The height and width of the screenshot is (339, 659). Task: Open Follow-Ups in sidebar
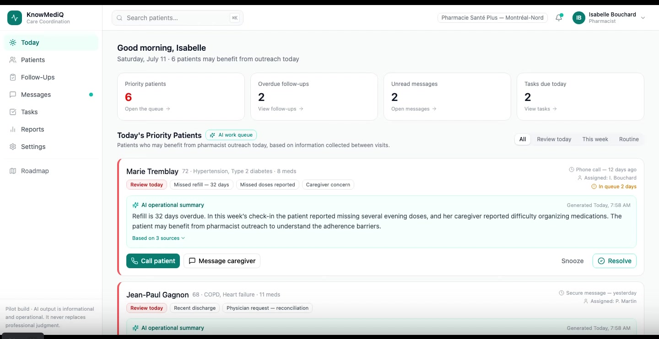[x=51, y=77]
